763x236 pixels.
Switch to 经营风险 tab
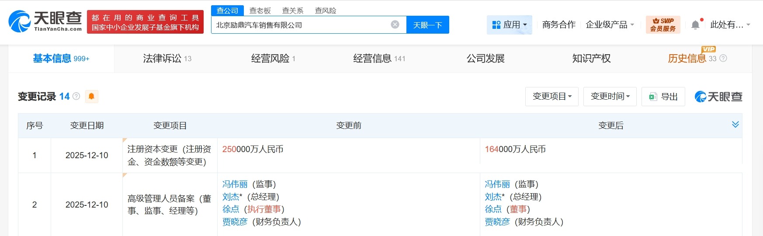274,59
